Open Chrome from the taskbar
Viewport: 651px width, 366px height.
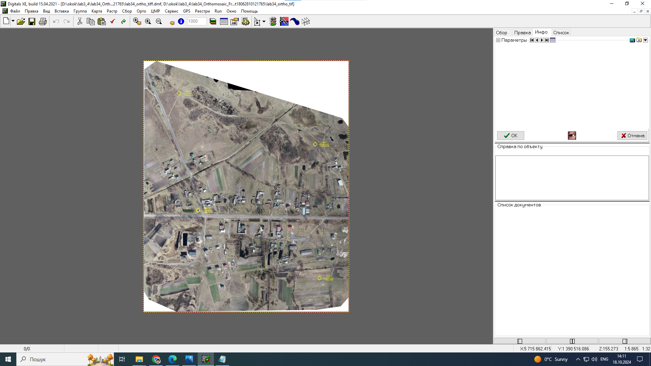[156, 359]
